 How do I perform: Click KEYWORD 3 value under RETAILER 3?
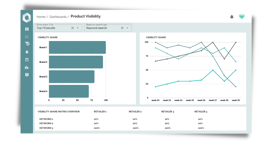pos(168,128)
